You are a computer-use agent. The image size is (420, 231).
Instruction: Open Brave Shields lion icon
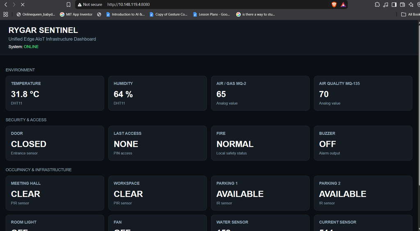(334, 5)
